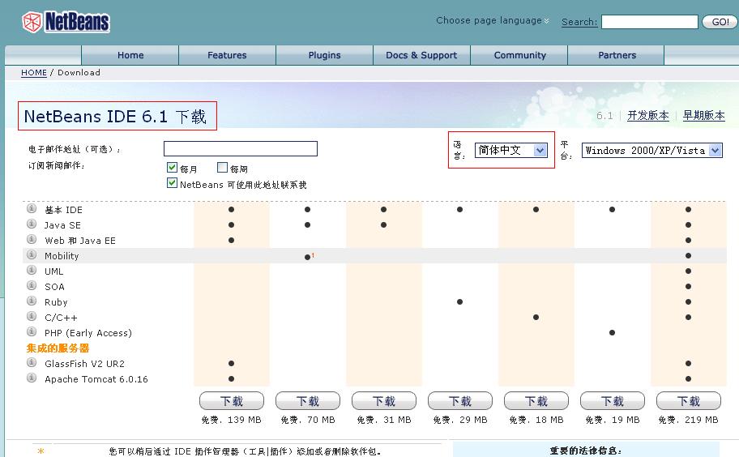Open info icon beside Apache Tomcat 6.0.16
Screen dimensions: 739x457
[32, 378]
